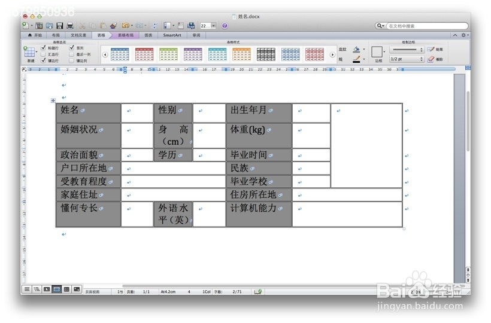Click the Paste clipboard icon
491x323 pixels.
tap(103, 26)
